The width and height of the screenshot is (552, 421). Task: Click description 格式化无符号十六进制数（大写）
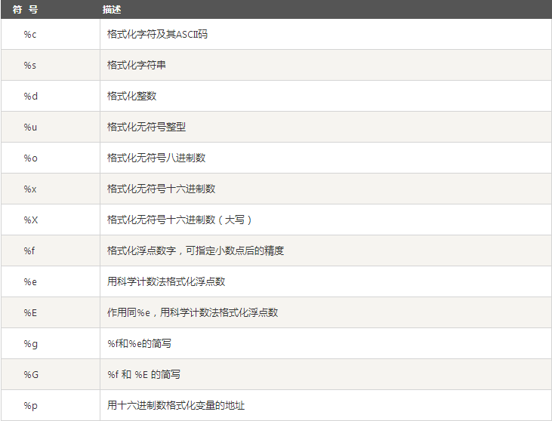click(x=180, y=220)
